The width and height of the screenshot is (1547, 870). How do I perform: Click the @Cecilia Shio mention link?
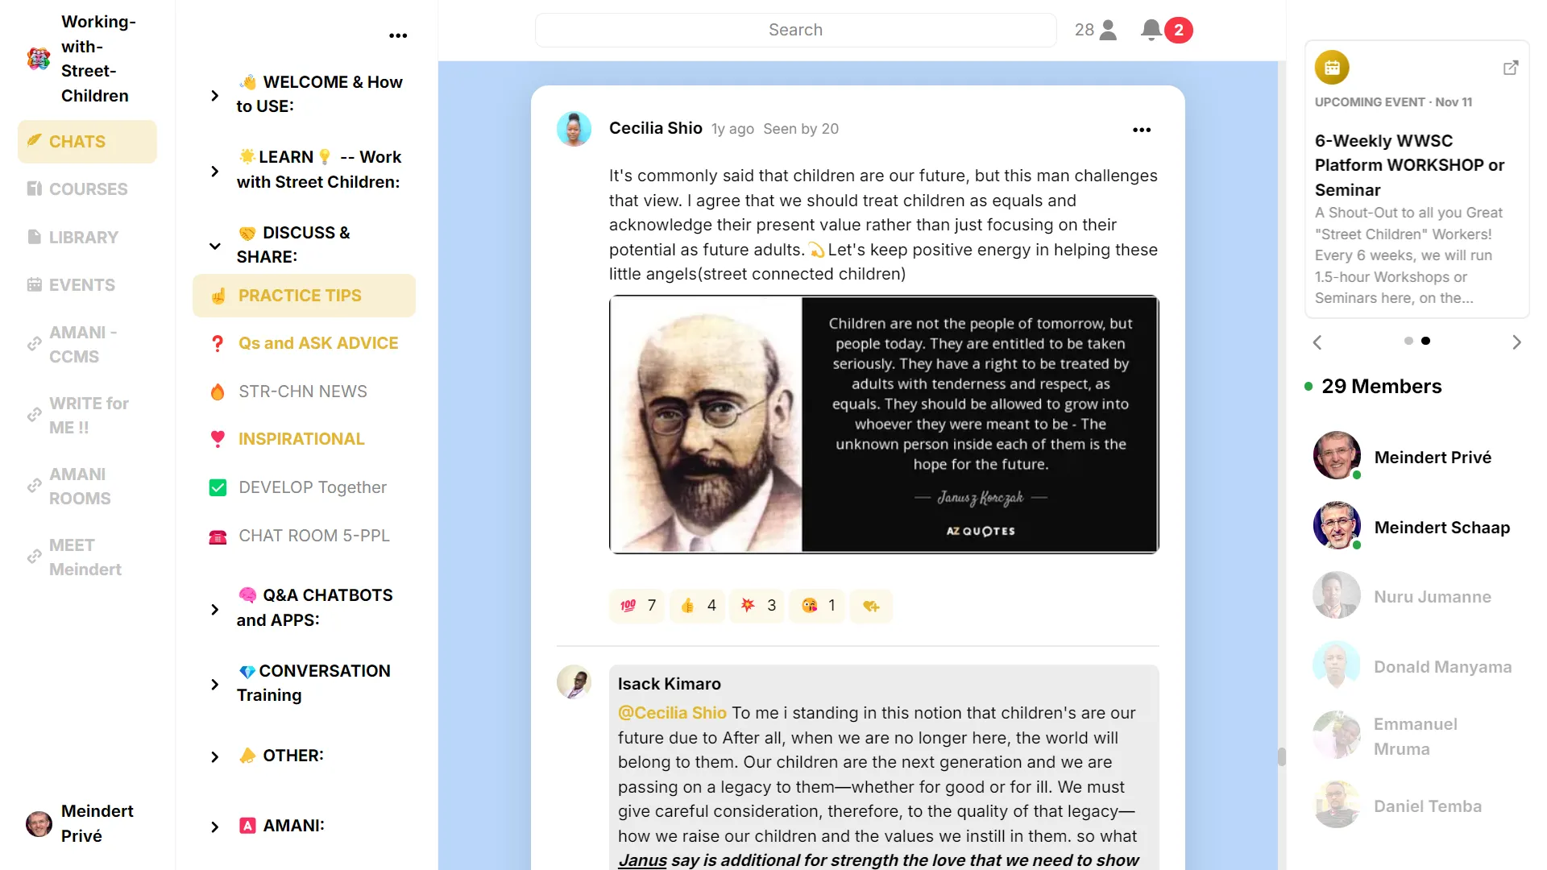pos(672,713)
